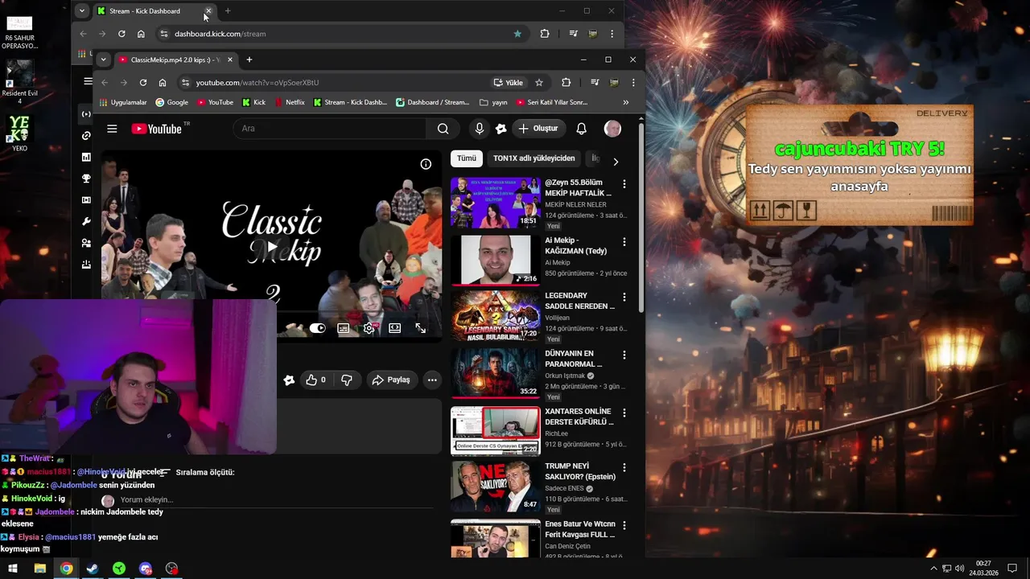The image size is (1030, 579).
Task: Dislike the video with thumbs down
Action: 347,380
